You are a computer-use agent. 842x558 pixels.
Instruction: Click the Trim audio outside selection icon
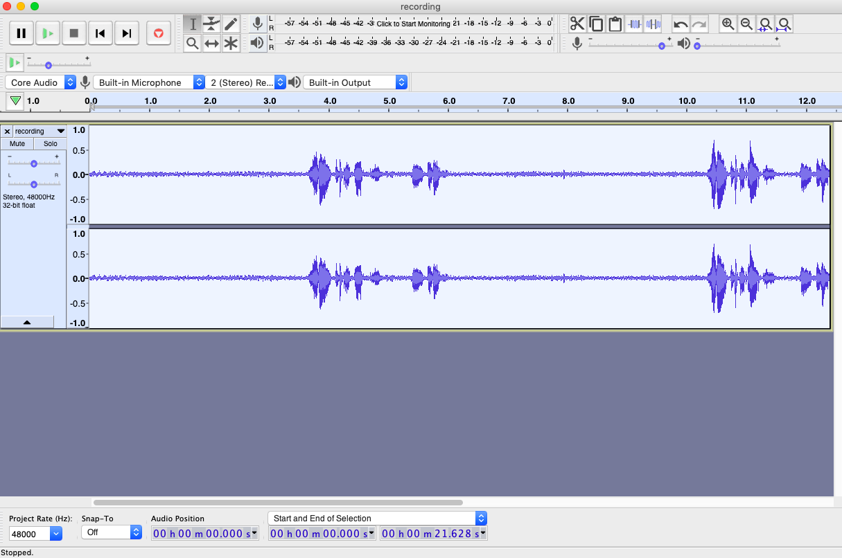pos(634,24)
